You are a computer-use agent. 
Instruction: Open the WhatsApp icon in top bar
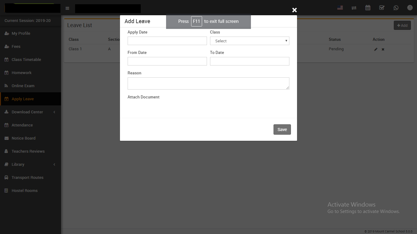pos(396,8)
